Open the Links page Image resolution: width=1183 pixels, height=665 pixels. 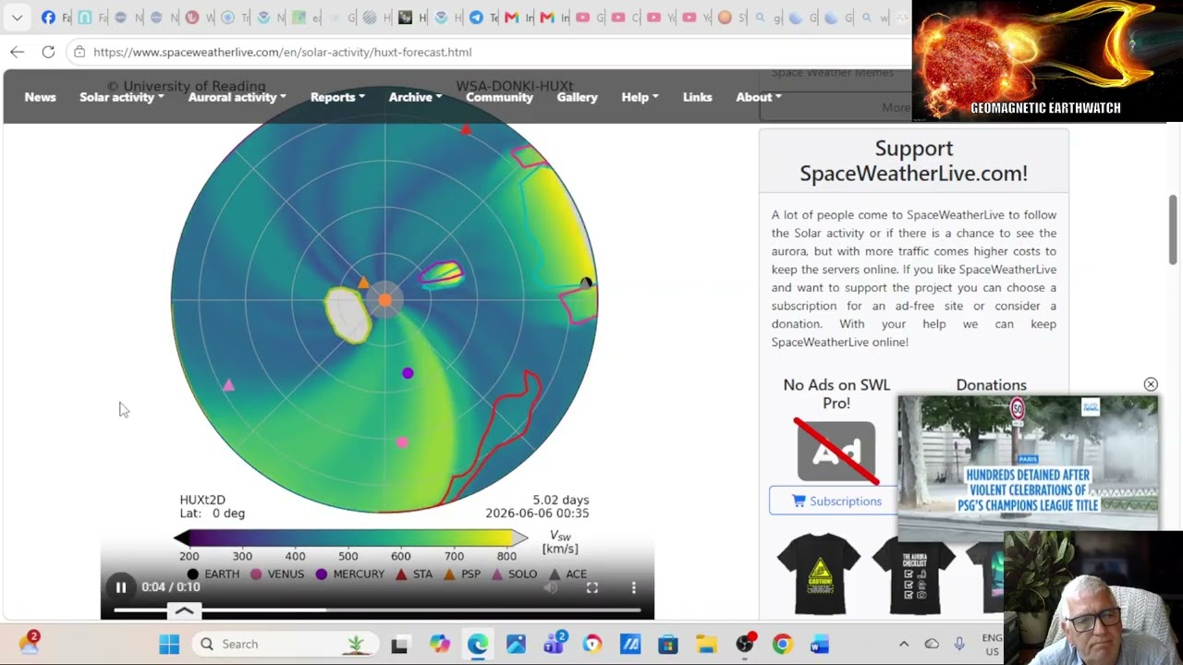pos(698,97)
